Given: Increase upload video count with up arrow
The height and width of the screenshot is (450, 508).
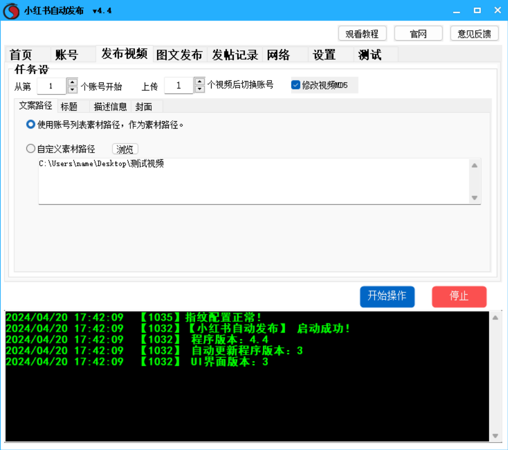Looking at the screenshot, I should point(199,81).
